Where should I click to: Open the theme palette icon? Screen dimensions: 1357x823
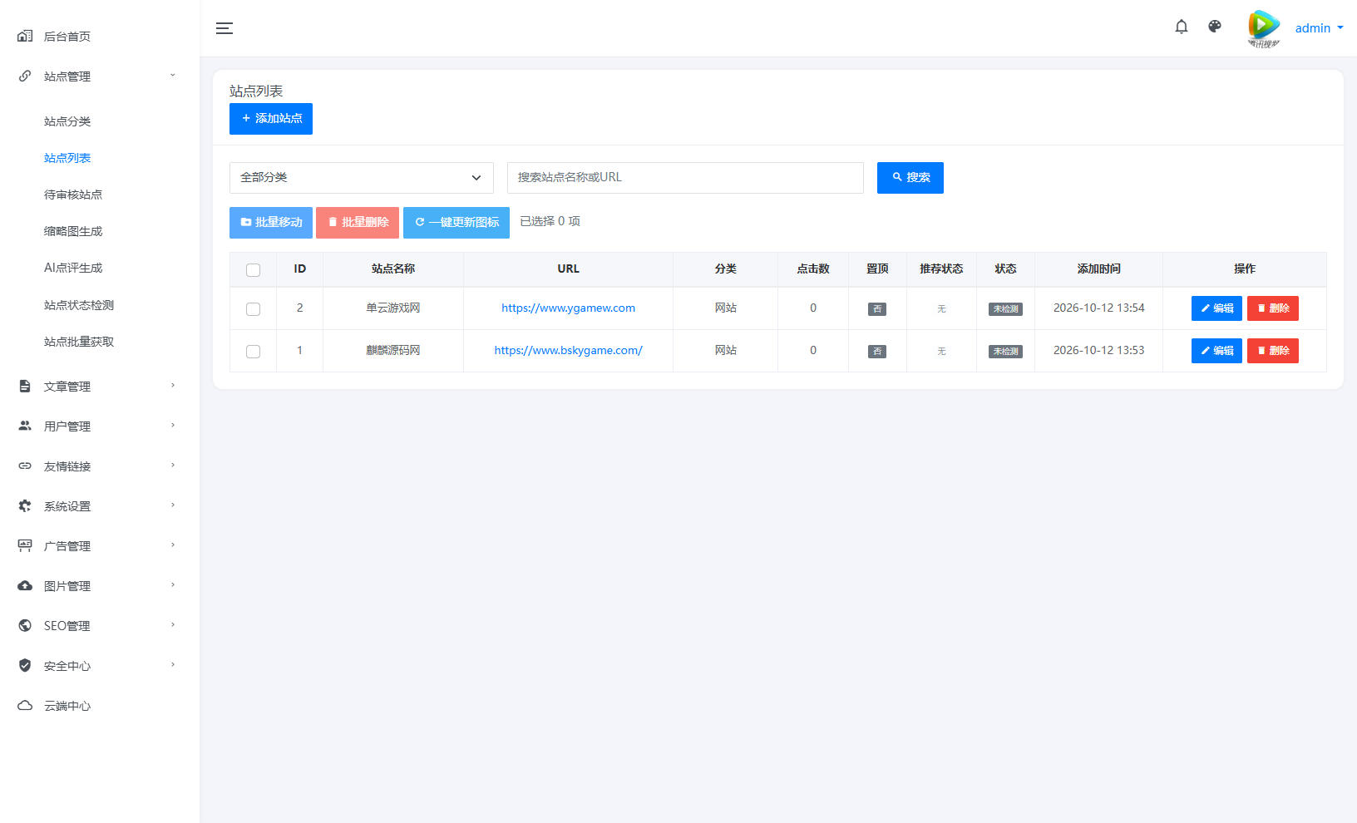1215,27
